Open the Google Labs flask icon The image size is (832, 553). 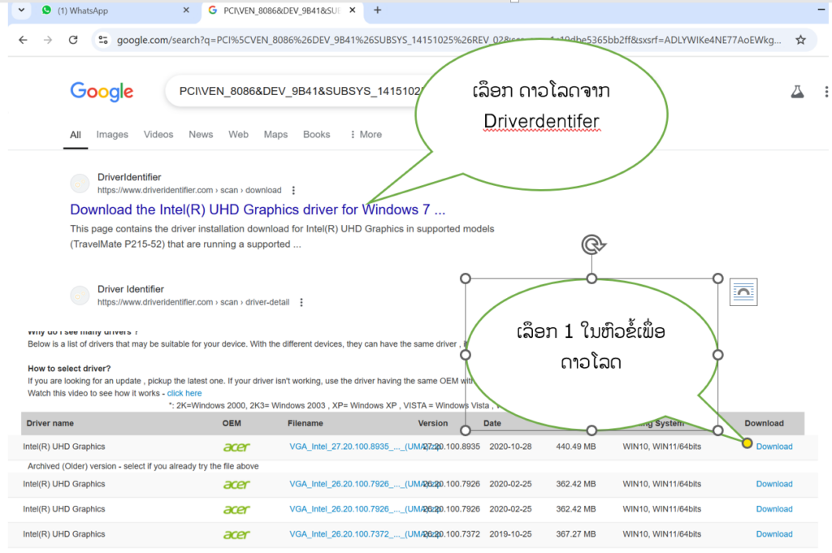(x=797, y=92)
